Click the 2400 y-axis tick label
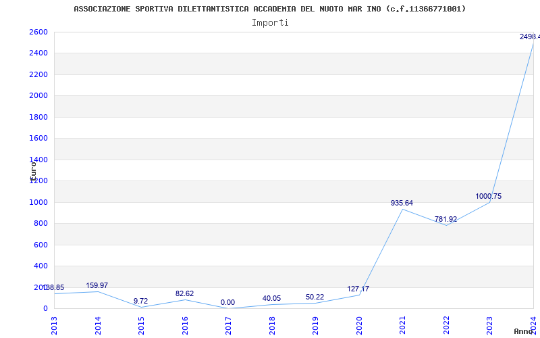The width and height of the screenshot is (540, 338). (38, 53)
